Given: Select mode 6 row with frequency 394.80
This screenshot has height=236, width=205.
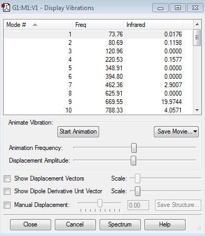Looking at the screenshot, I should pos(93,77).
